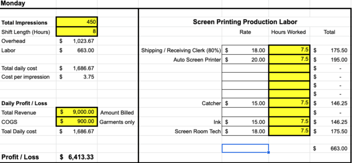This screenshot has width=352, height=163.
Task: Click the Profit / Loss 6,413.33 cell
Action: click(77, 157)
